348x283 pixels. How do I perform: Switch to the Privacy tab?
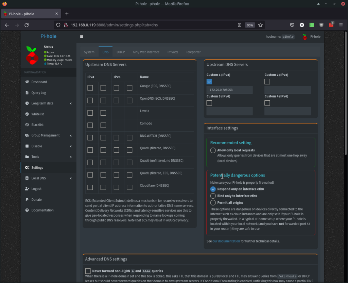(x=173, y=52)
